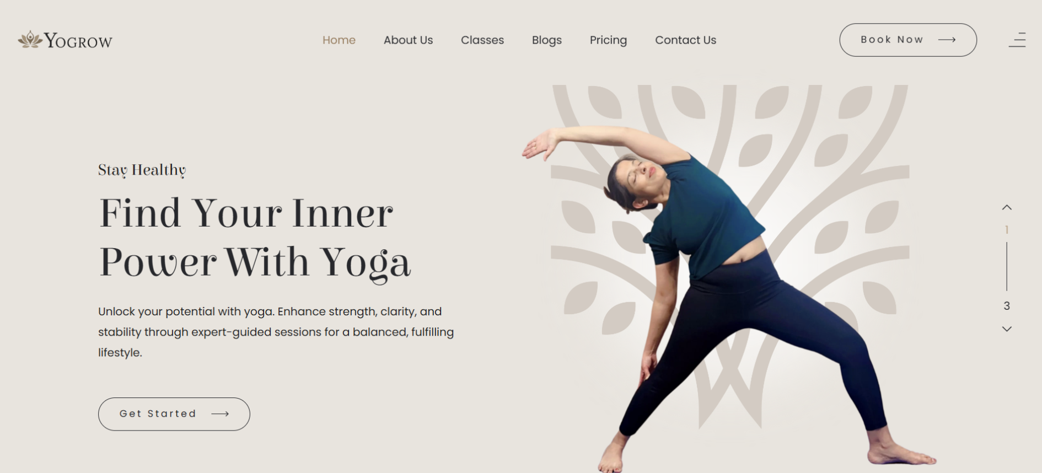
Task: Advance to next slide with down chevron
Action: tap(1007, 329)
